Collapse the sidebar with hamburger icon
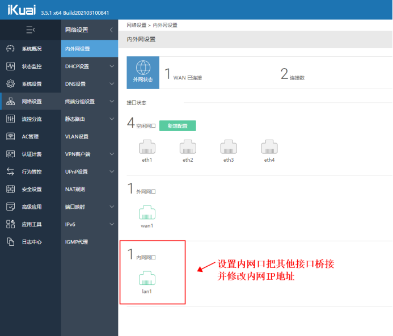Screen dimensions: 393x336 pyautogui.click(x=30, y=30)
